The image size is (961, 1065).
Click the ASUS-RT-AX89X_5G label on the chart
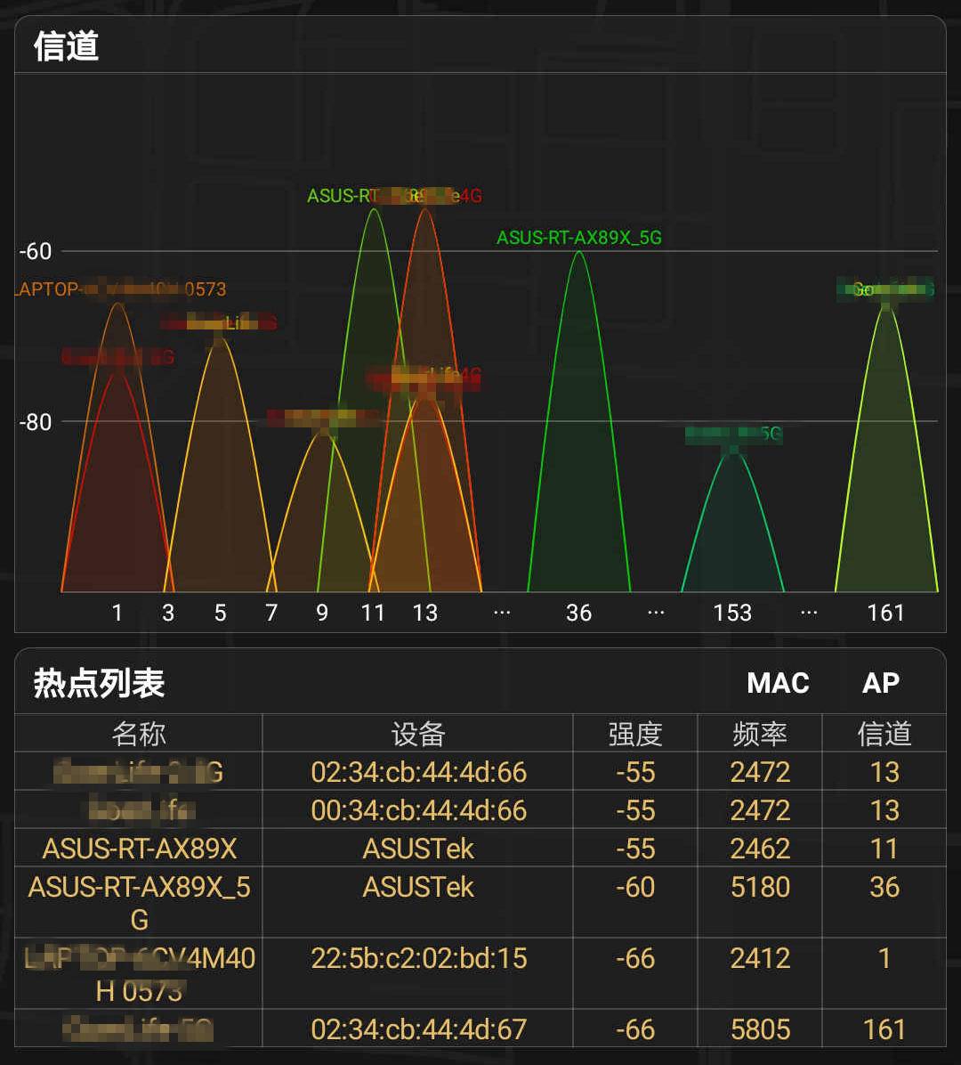(x=578, y=238)
